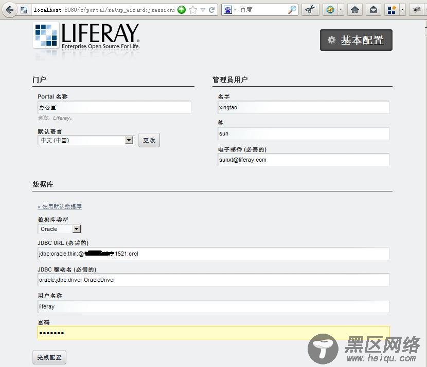Open the dropdown arrow beside the star badge icon
This screenshot has height=367, width=427.
(341, 10)
